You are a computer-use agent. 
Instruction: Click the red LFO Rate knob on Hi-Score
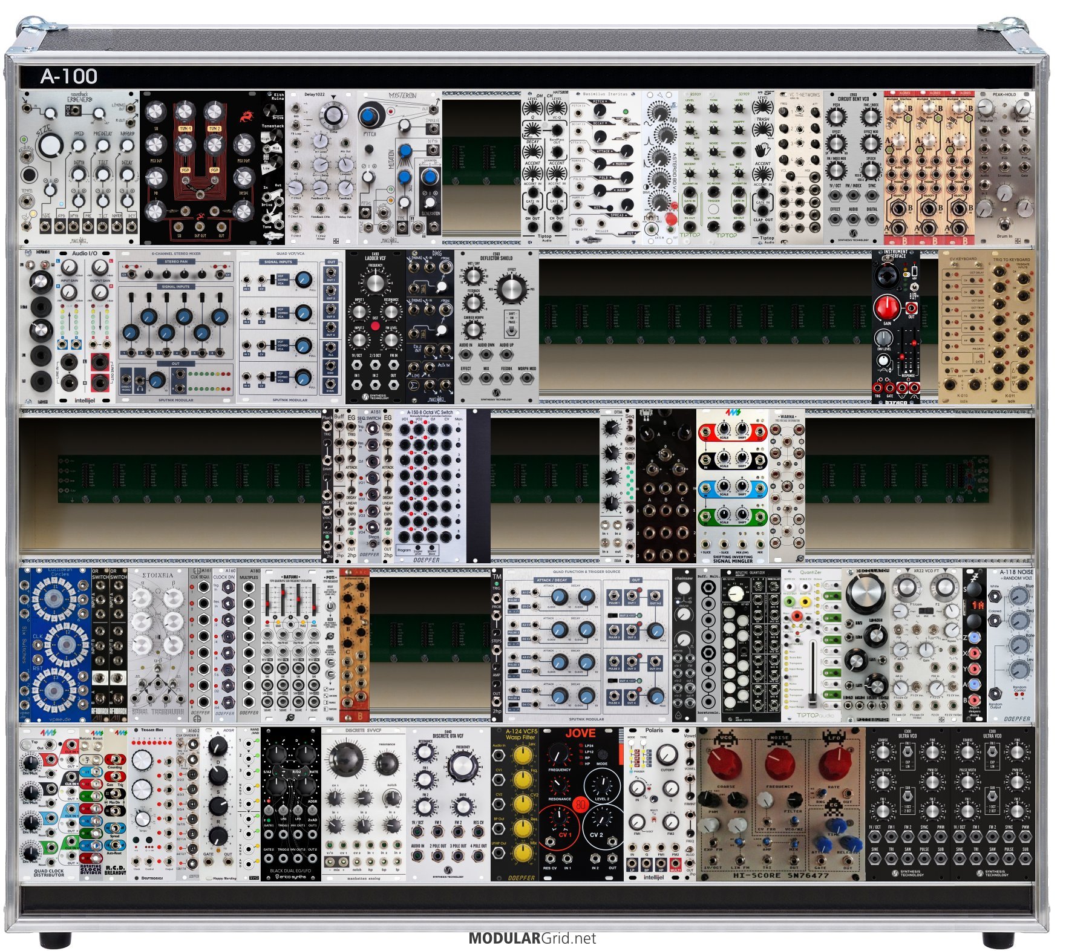tap(835, 764)
